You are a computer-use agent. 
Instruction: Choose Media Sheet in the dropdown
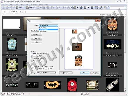pos(48,31)
